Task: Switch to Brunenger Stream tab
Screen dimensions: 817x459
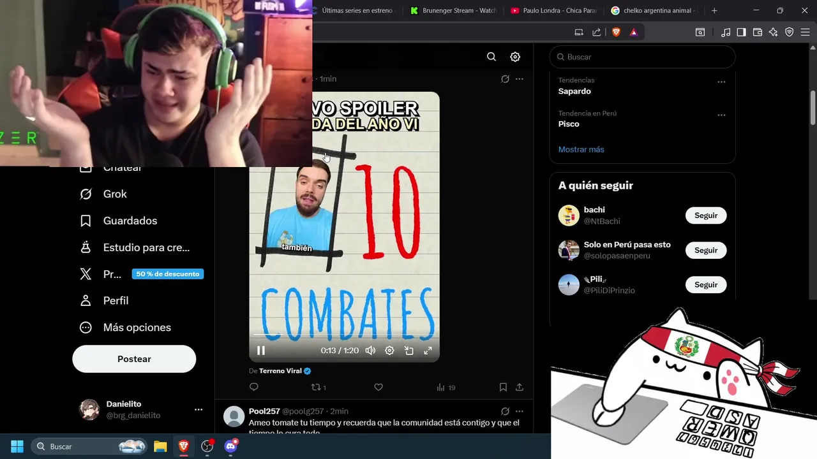Action: 454,10
